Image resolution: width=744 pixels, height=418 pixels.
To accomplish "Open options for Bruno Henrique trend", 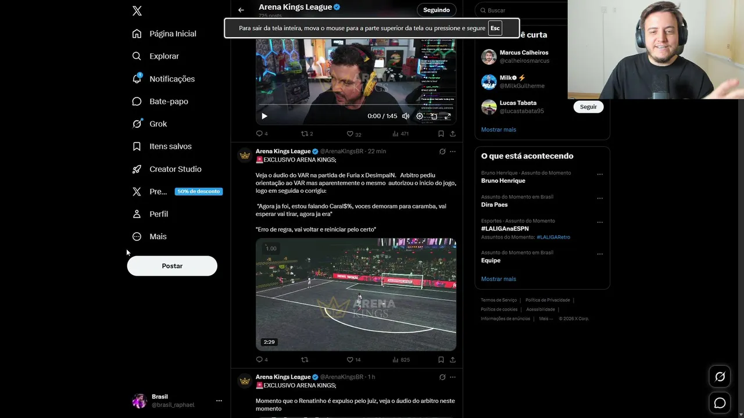I will [600, 174].
